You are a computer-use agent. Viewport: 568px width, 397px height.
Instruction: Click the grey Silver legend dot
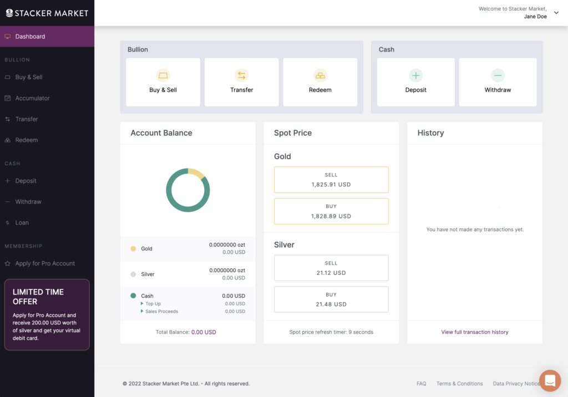coord(133,274)
